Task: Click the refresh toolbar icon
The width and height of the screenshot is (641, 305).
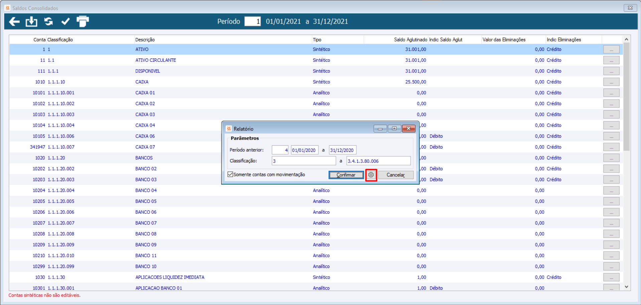Action: pyautogui.click(x=49, y=21)
